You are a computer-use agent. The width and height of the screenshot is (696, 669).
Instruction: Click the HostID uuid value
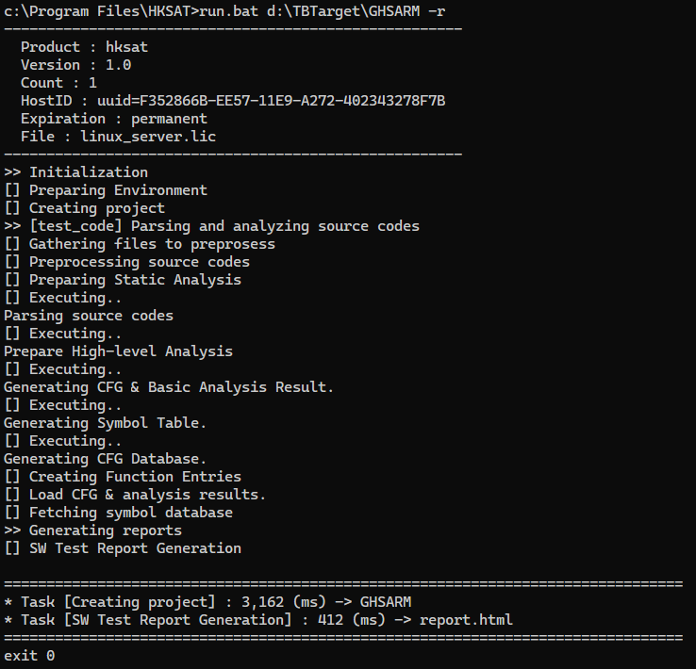[271, 101]
